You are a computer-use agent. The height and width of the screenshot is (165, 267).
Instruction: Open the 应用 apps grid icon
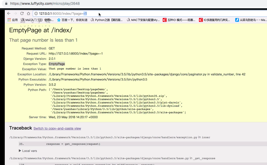(x=9, y=20)
